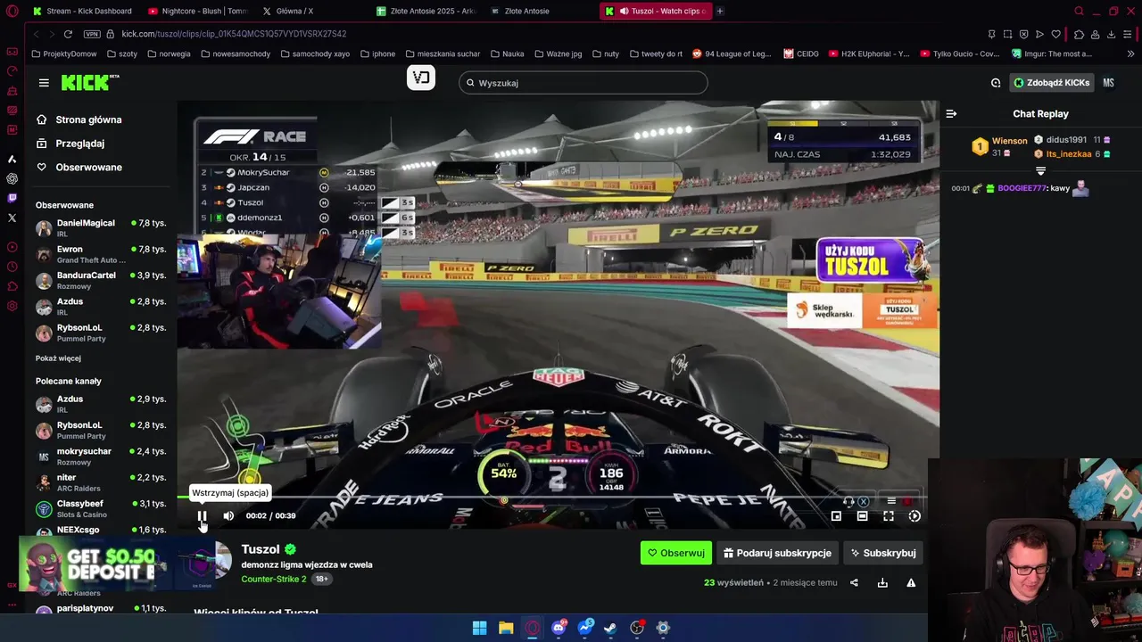
Task: Take a snapshot with capture icon
Action: 1007,34
